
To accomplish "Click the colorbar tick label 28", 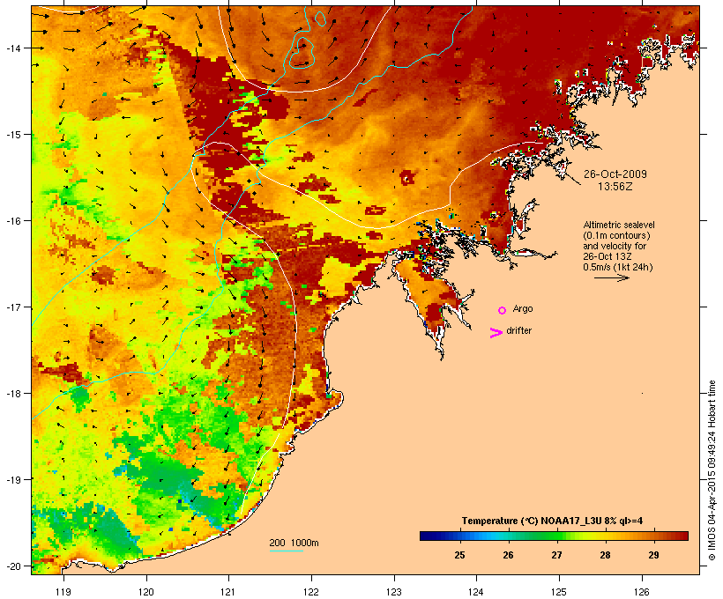I will point(605,555).
